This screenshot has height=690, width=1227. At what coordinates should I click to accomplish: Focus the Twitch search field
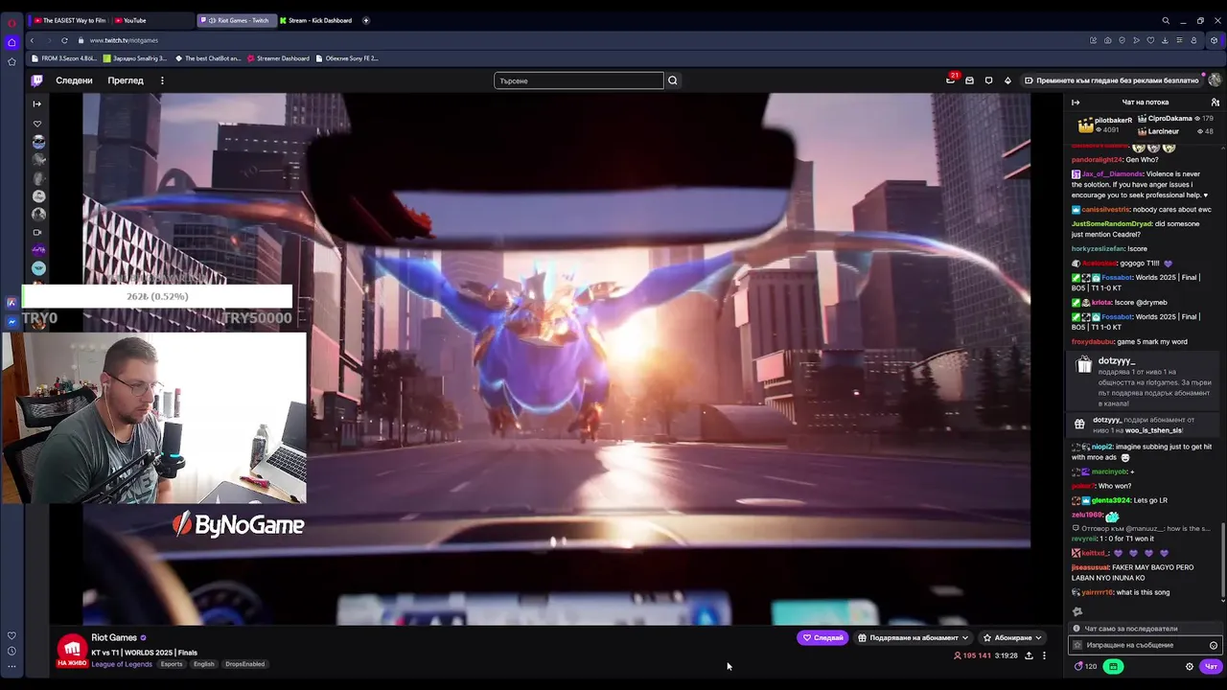pos(579,80)
